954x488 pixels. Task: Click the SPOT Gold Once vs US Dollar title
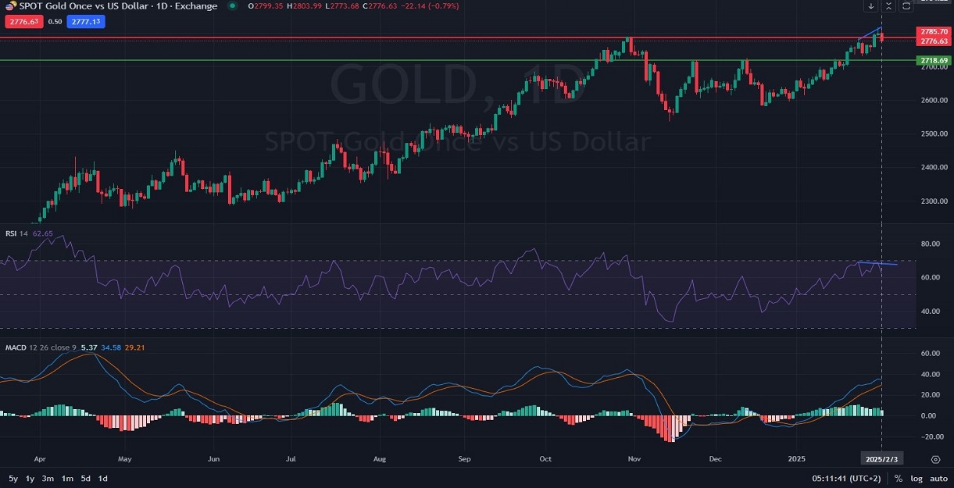(119, 6)
